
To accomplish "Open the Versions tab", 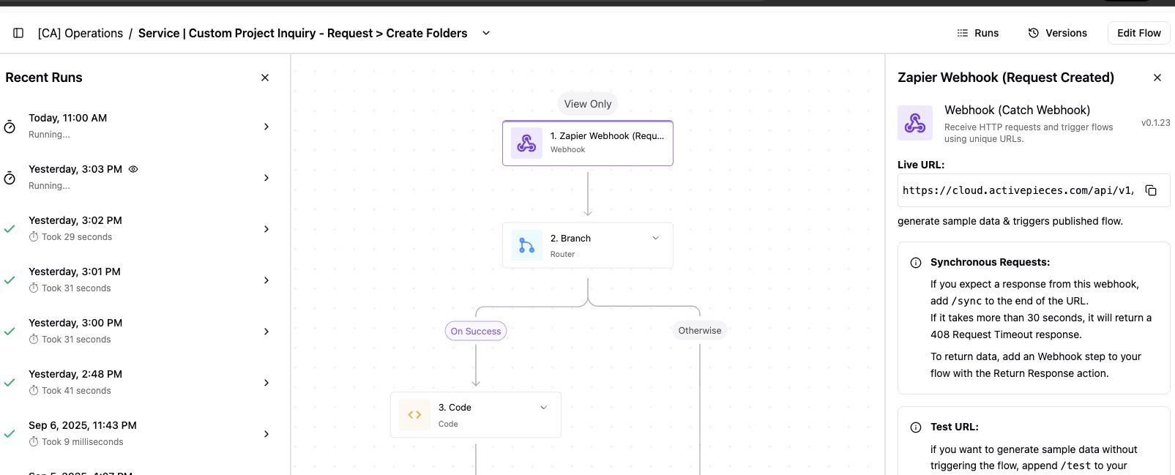I will 1057,33.
